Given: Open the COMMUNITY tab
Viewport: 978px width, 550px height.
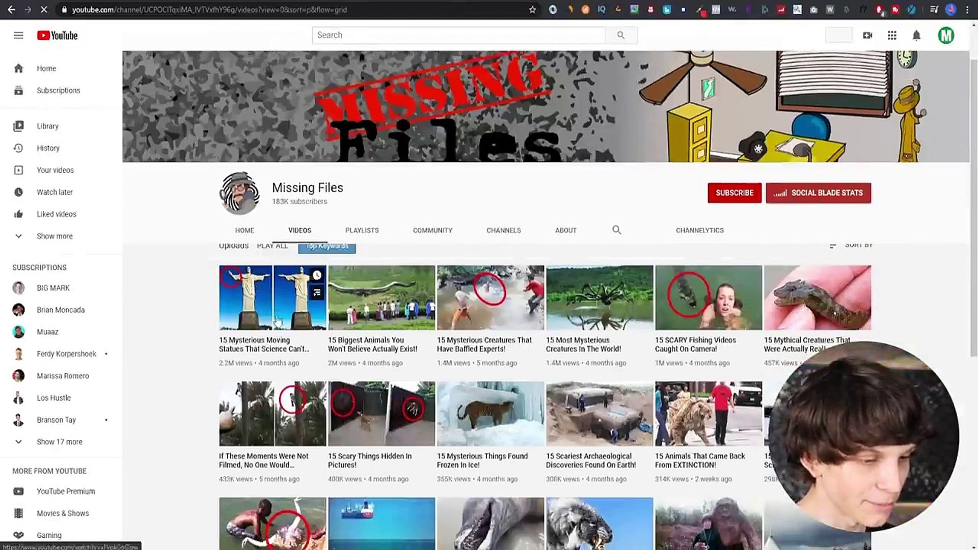Looking at the screenshot, I should tap(432, 230).
